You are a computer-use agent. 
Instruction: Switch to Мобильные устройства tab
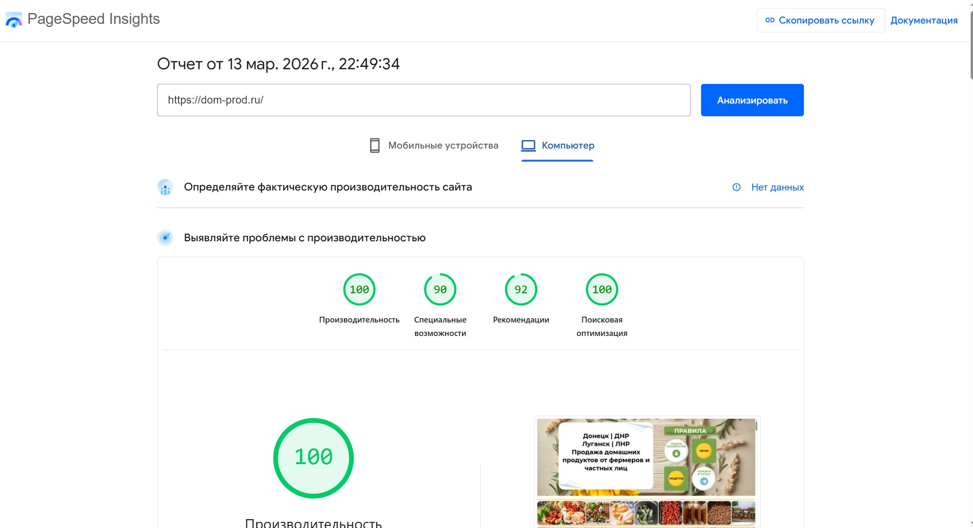[x=434, y=145]
